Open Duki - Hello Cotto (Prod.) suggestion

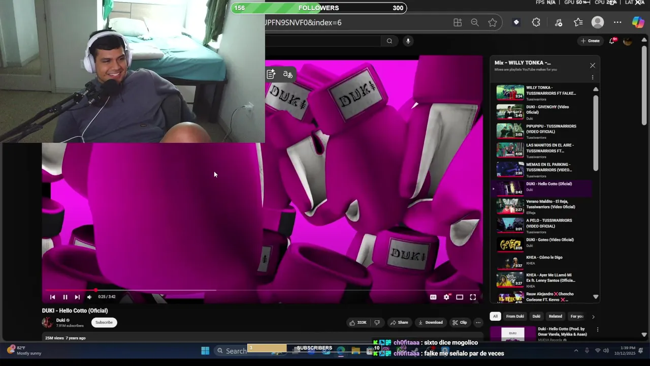pos(562,331)
